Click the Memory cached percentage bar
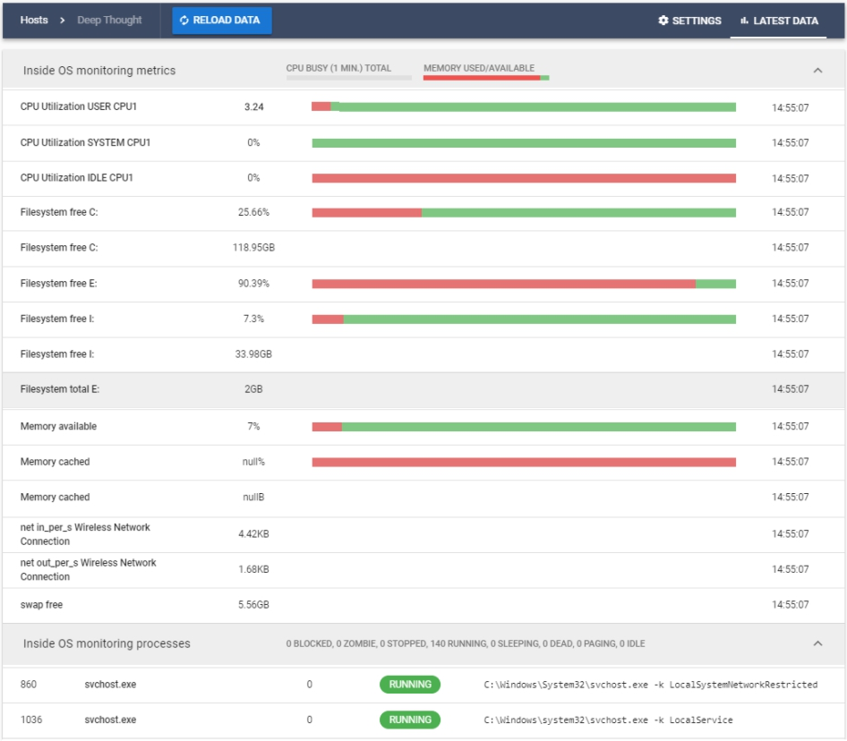Viewport: 847px width, 741px height. coord(524,462)
